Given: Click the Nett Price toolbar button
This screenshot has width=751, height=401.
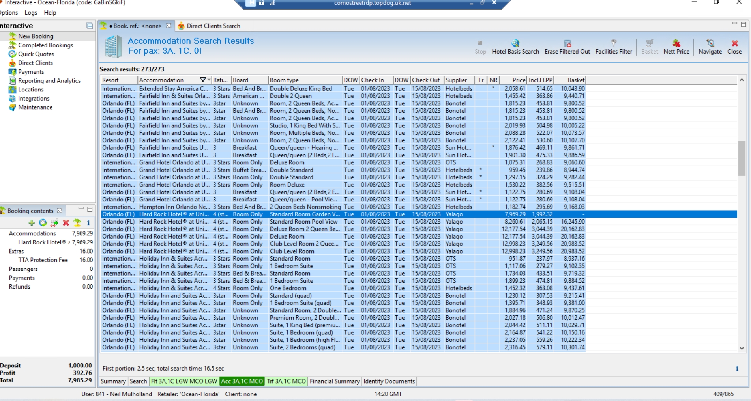Looking at the screenshot, I should [676, 47].
